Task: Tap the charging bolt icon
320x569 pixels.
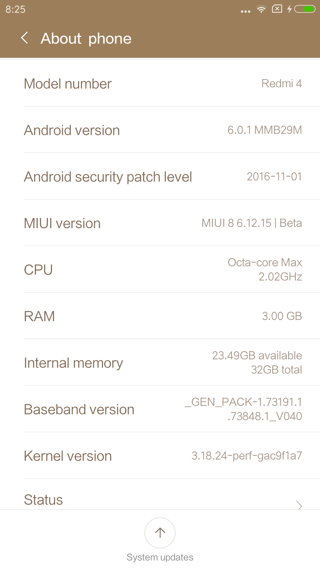Action: pos(289,9)
